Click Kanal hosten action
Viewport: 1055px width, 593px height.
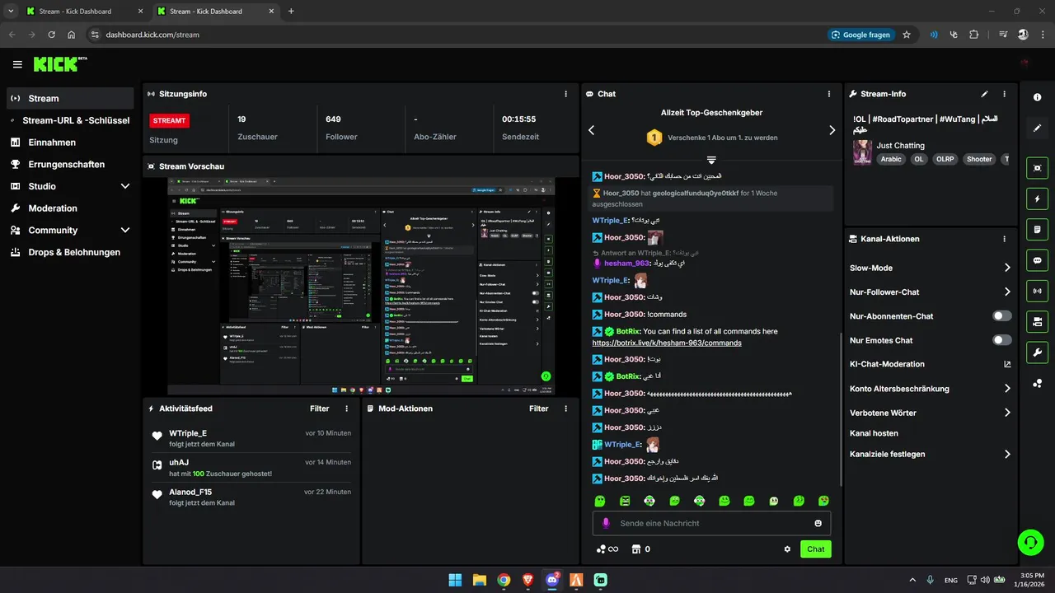[874, 433]
